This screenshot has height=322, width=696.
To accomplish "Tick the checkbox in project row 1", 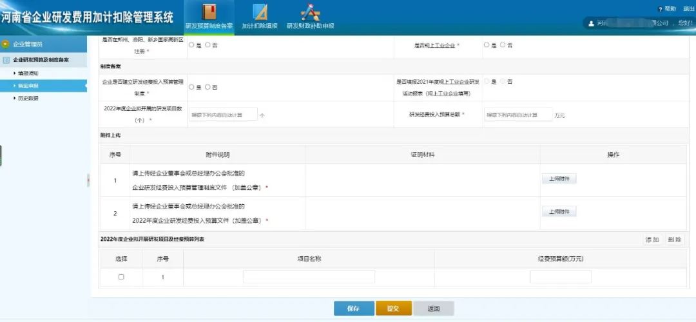I will [x=121, y=277].
